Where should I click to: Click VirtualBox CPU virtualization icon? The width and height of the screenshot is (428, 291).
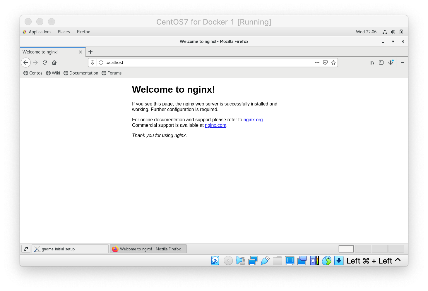(x=314, y=261)
